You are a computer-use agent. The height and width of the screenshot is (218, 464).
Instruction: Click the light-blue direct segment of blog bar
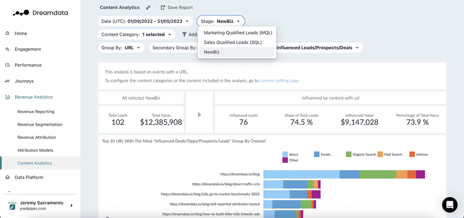pos(302,174)
